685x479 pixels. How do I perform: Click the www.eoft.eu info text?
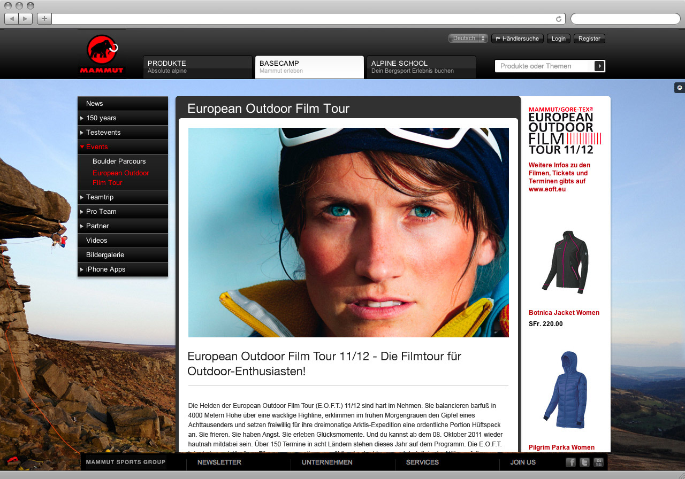tap(559, 177)
